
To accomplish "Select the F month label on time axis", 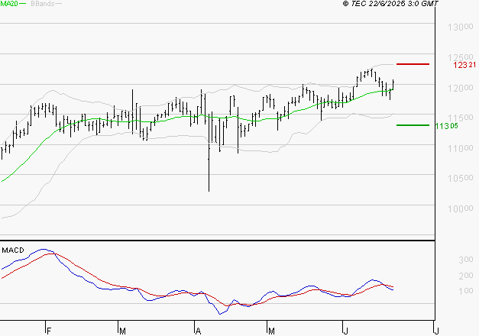I will pos(48,331).
